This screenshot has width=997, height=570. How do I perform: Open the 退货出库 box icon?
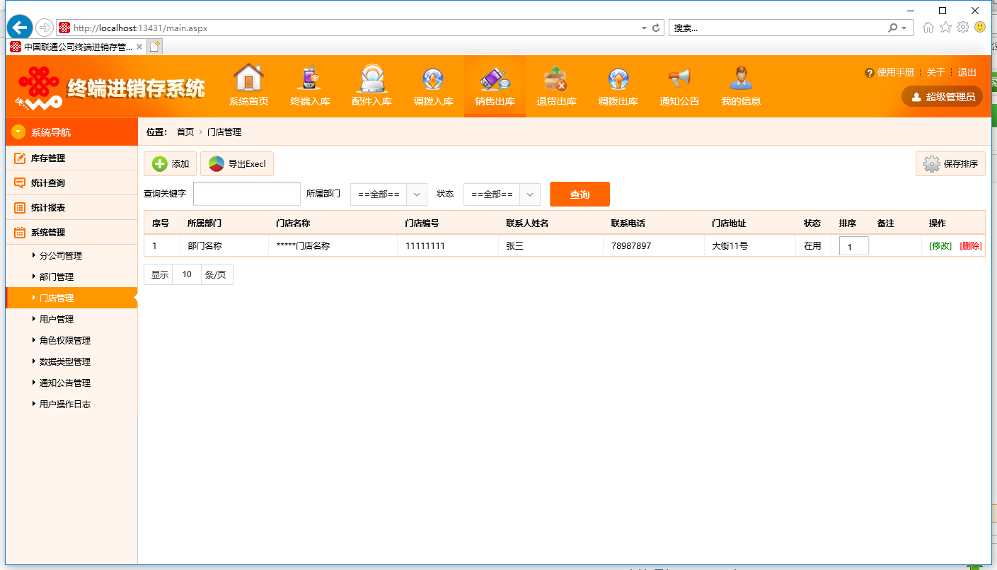pyautogui.click(x=556, y=78)
